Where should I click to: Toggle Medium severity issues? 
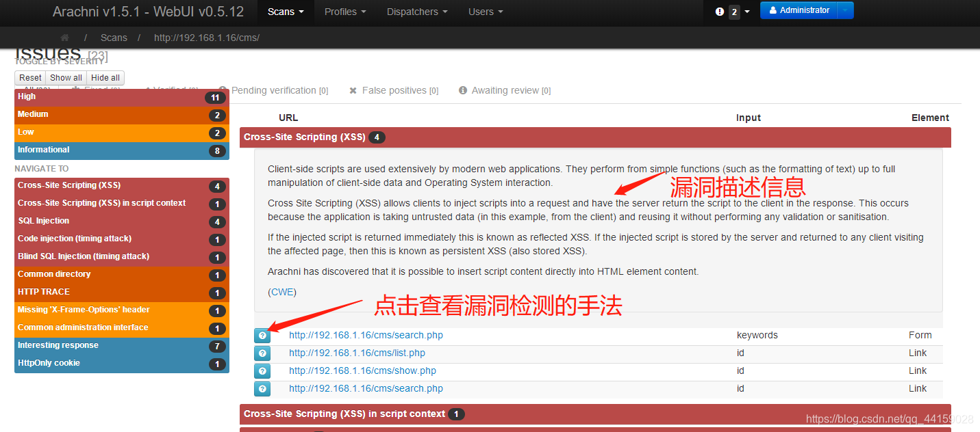pyautogui.click(x=122, y=115)
